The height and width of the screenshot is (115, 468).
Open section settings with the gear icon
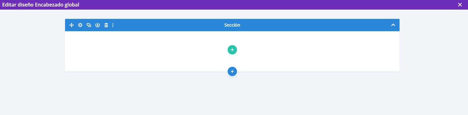coord(80,25)
